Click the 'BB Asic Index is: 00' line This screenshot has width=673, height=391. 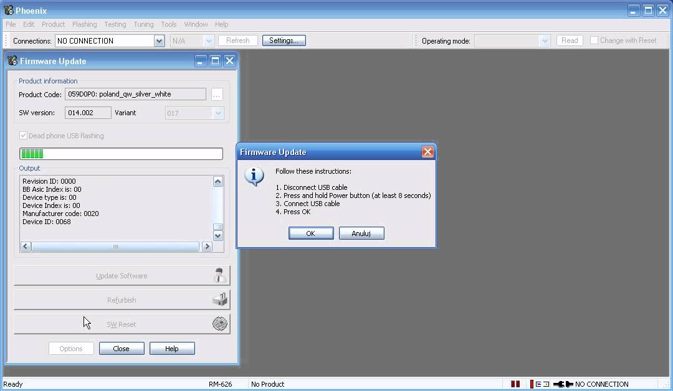click(52, 189)
